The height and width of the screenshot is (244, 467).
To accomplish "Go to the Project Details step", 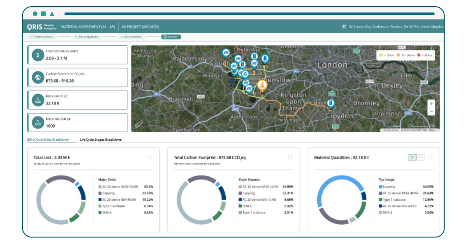I will click(x=42, y=37).
